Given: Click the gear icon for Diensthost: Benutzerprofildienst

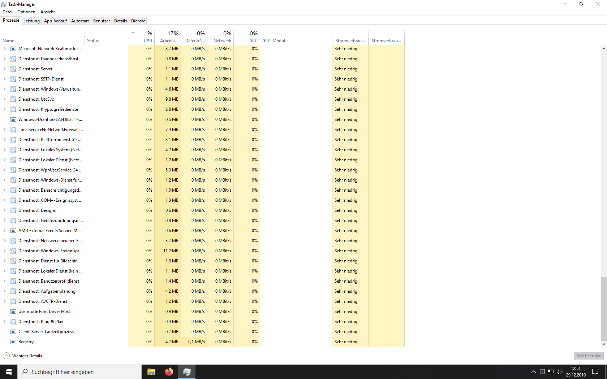Looking at the screenshot, I should click(13, 281).
